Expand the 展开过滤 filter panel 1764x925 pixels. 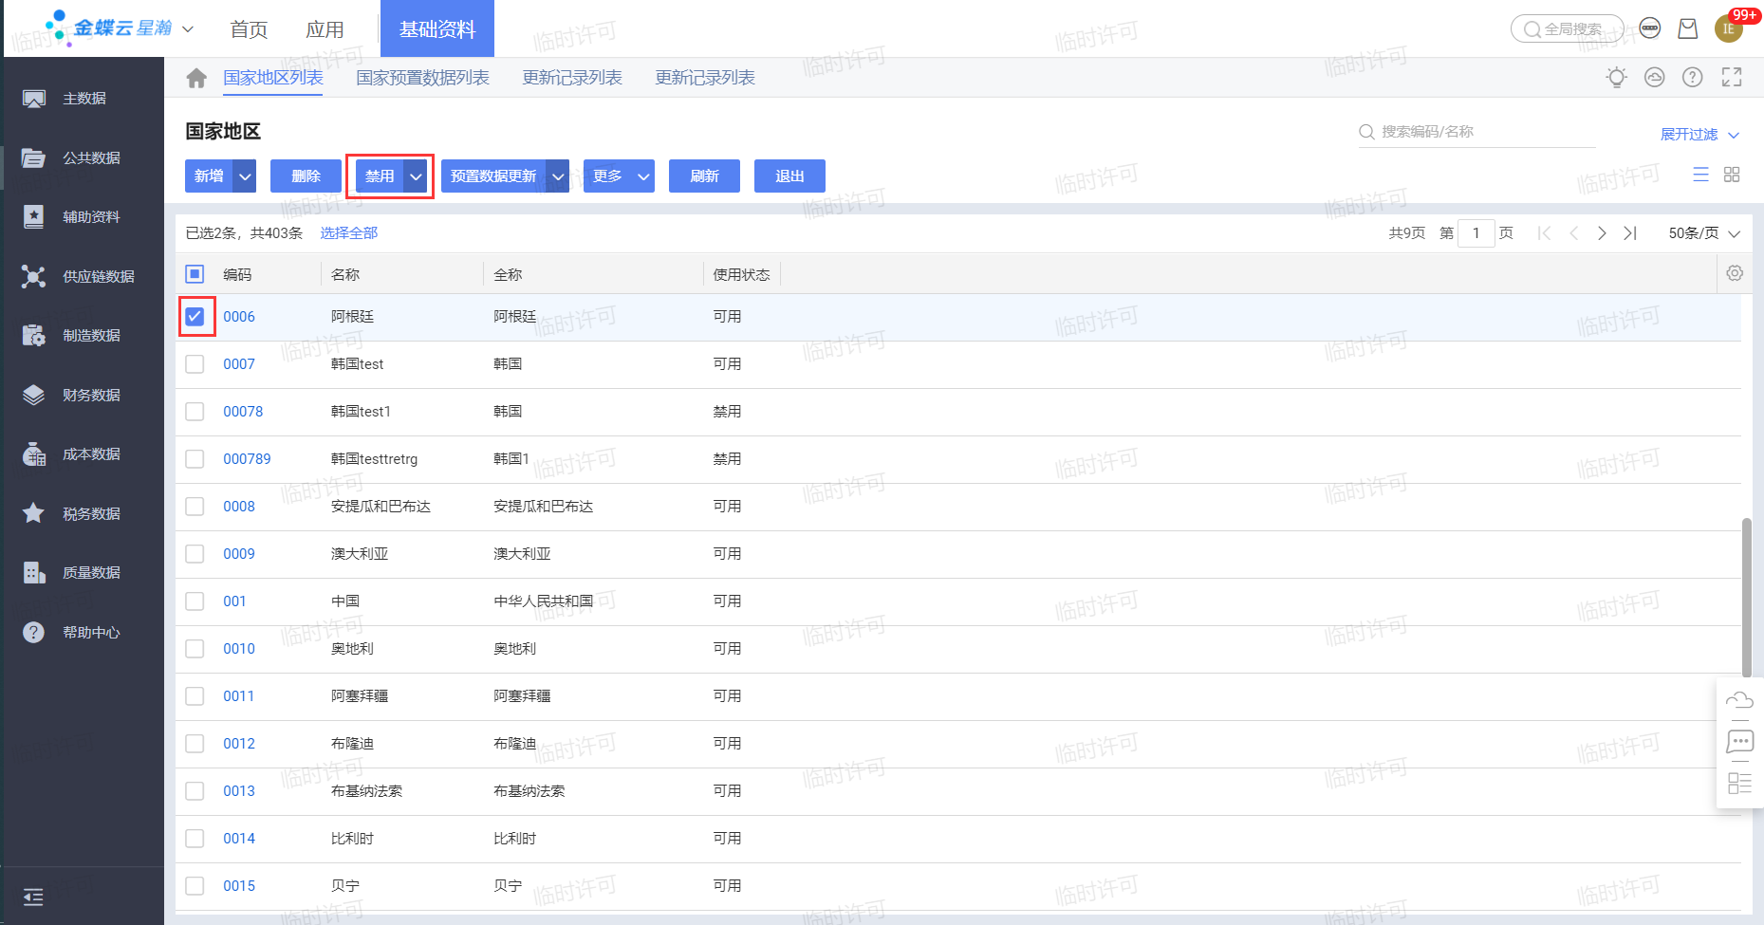point(1699,135)
